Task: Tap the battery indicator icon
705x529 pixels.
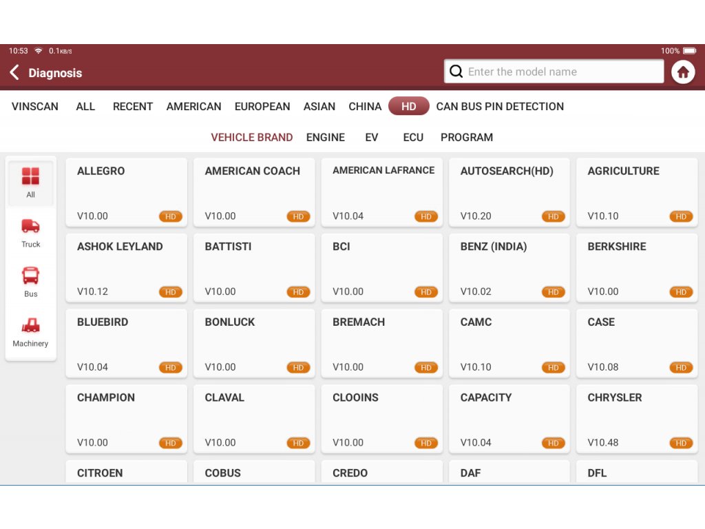Action: [689, 51]
